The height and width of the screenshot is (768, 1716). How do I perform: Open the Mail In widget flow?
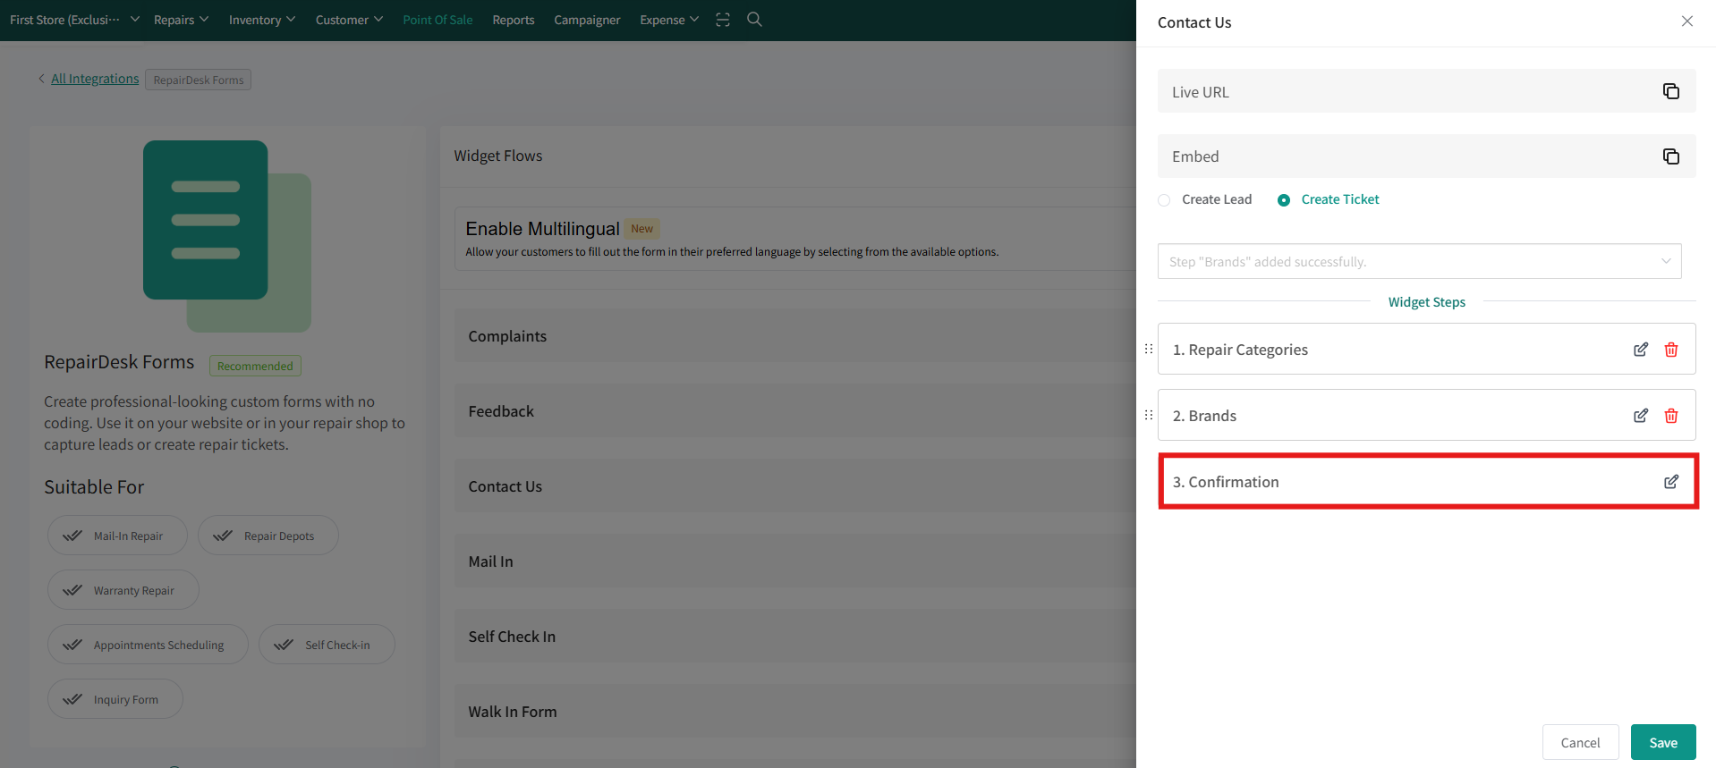tap(794, 561)
